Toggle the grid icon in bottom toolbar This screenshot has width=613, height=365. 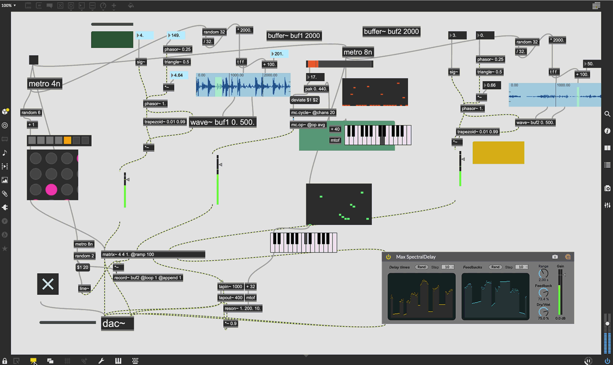click(67, 361)
